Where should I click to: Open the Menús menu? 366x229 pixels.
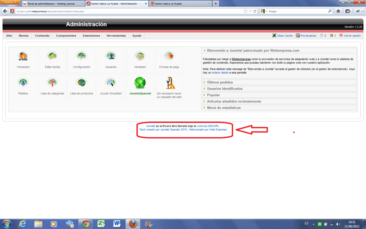(x=24, y=36)
